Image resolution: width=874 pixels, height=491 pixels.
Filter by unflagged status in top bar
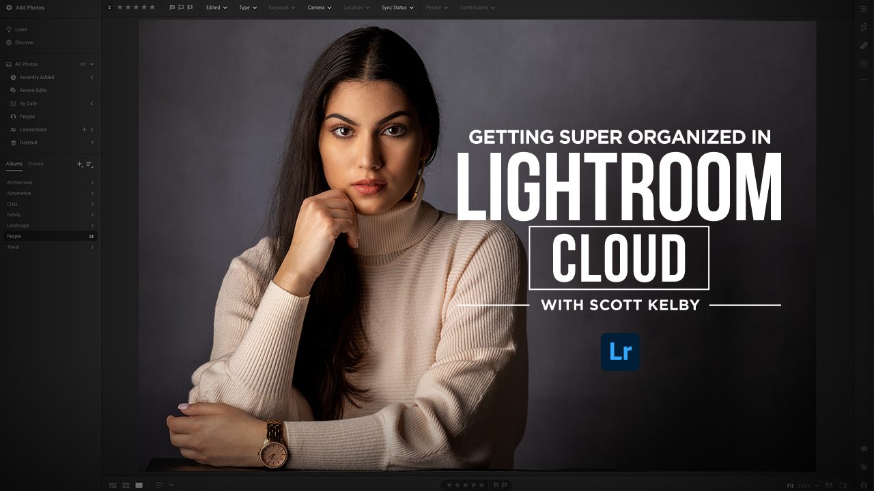tap(180, 8)
